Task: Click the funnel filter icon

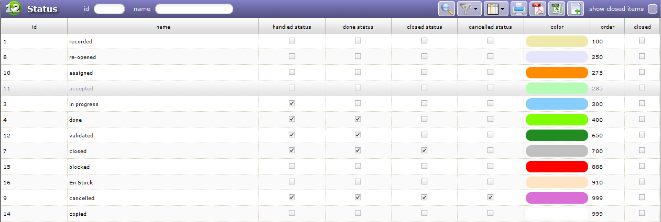Action: [464, 8]
